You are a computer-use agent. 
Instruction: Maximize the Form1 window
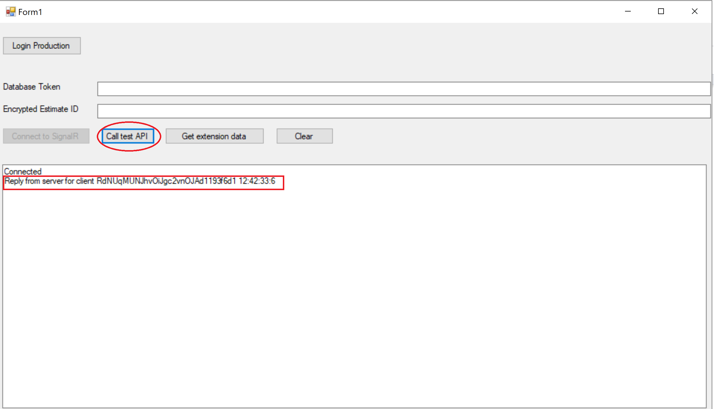pos(661,11)
